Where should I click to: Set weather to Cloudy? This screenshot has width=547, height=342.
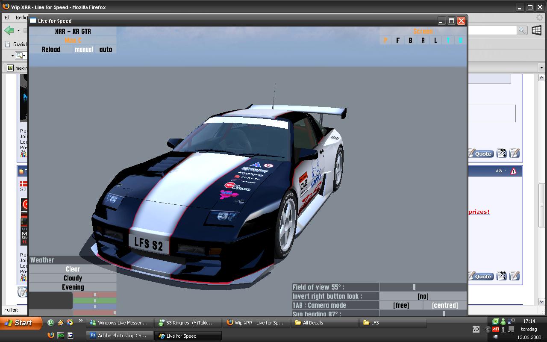pos(73,278)
